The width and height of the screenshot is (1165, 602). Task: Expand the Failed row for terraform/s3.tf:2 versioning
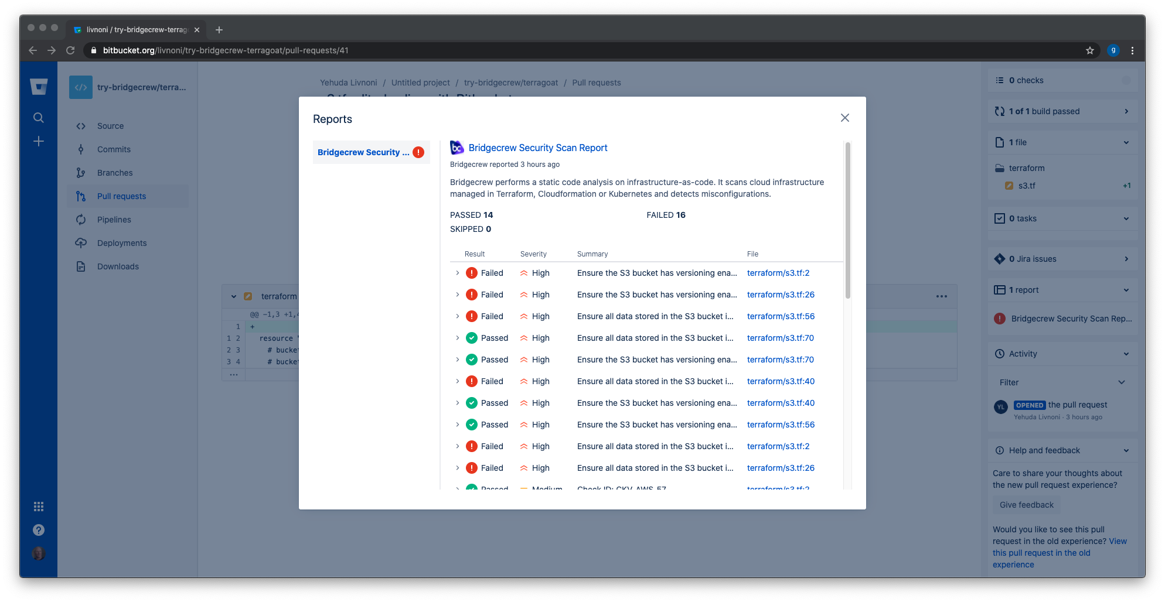(458, 273)
